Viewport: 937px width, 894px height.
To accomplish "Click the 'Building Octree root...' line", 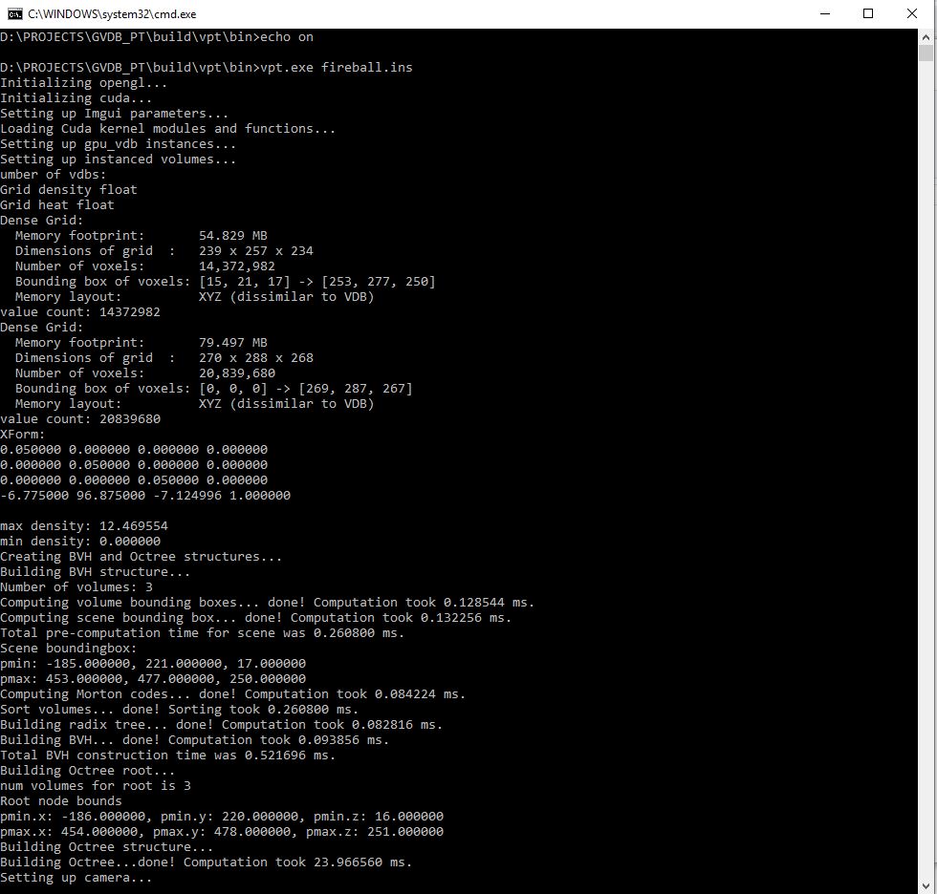I will click(x=88, y=771).
